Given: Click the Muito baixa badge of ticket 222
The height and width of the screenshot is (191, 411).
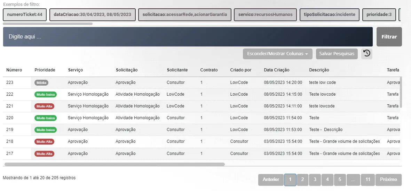Looking at the screenshot, I should (46, 94).
